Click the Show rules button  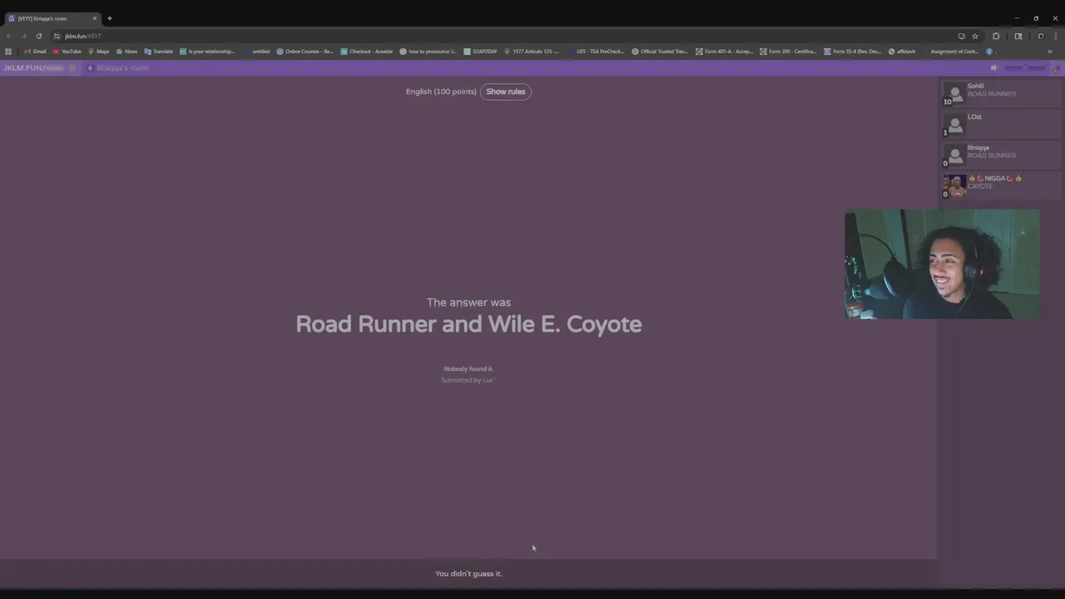coord(506,92)
